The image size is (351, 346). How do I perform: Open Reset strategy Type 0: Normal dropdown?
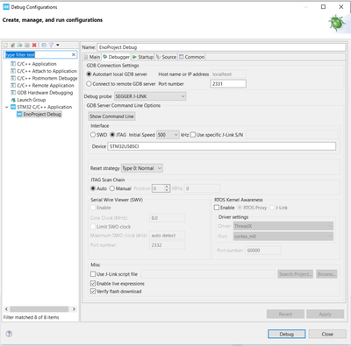(x=142, y=168)
